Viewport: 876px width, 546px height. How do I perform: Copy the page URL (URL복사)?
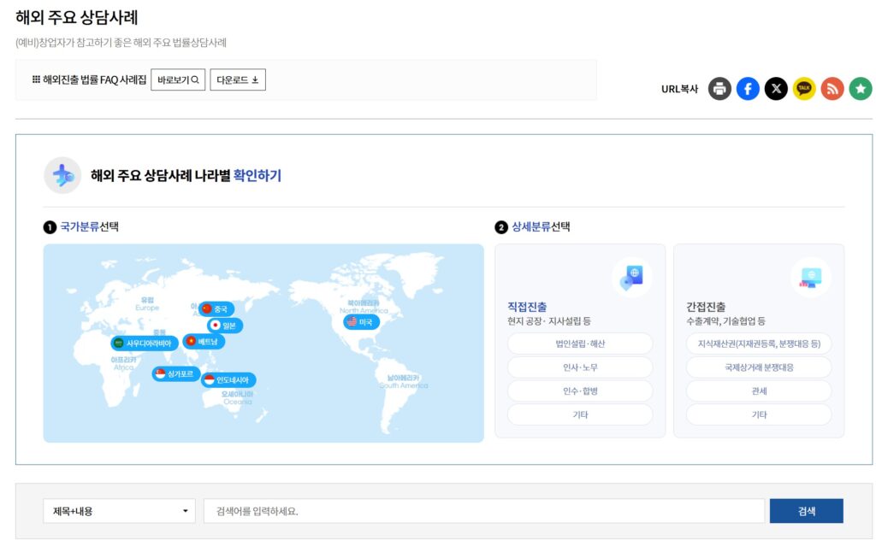coord(679,89)
